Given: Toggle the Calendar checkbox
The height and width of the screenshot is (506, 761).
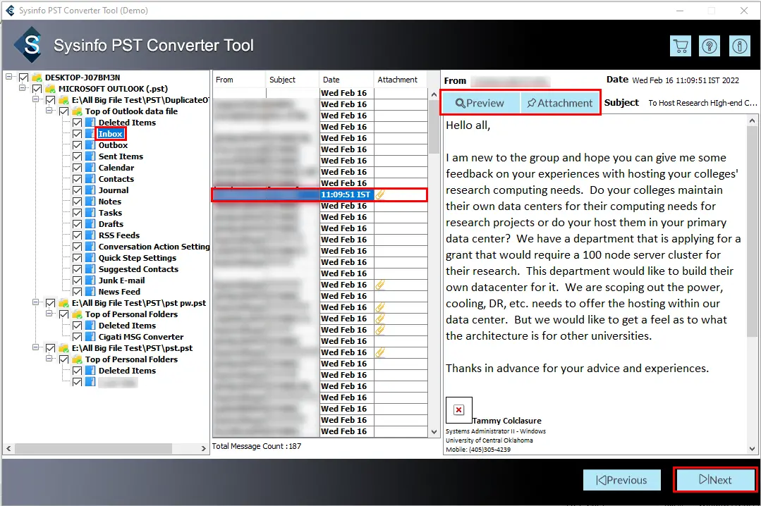Looking at the screenshot, I should tap(77, 168).
